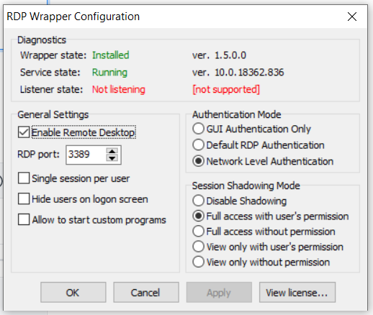Click the red Not listening status
The image size is (373, 315).
click(x=119, y=89)
